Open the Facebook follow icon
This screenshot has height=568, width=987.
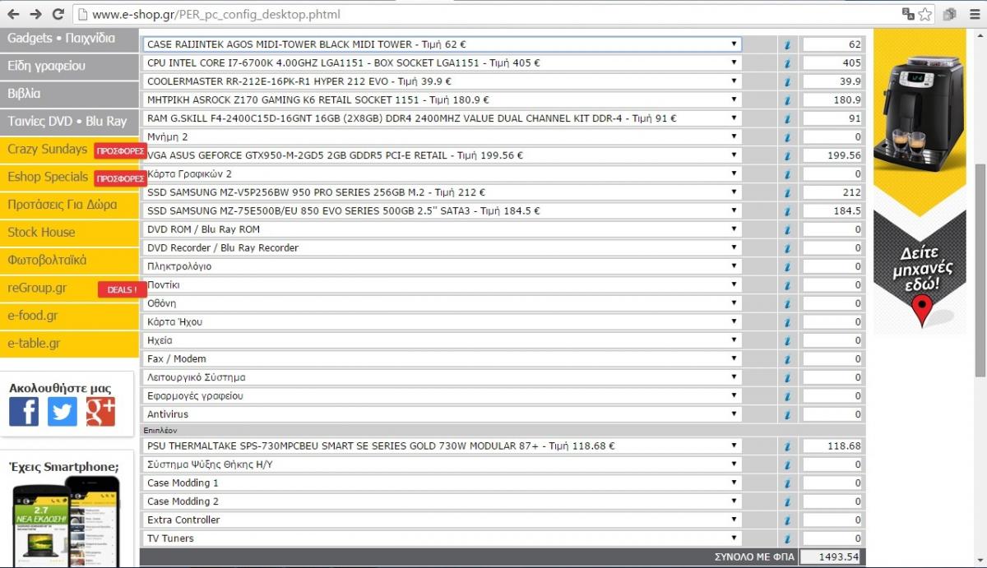pos(24,411)
